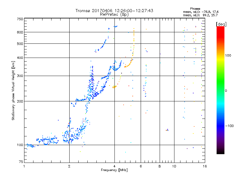Viewport: 241px width, 181px height.
Task: Click the x-axis tick label "1"
Action: coord(24,167)
